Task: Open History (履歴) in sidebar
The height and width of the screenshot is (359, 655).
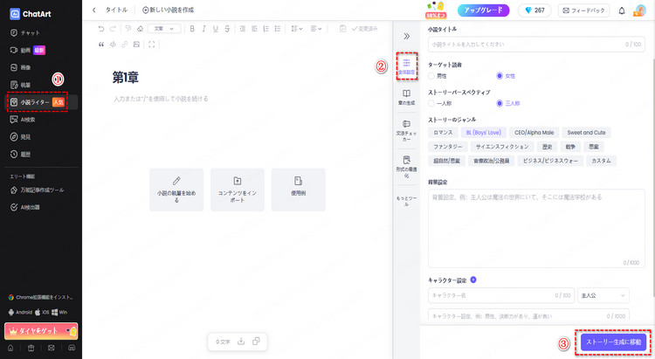Action: click(x=20, y=155)
